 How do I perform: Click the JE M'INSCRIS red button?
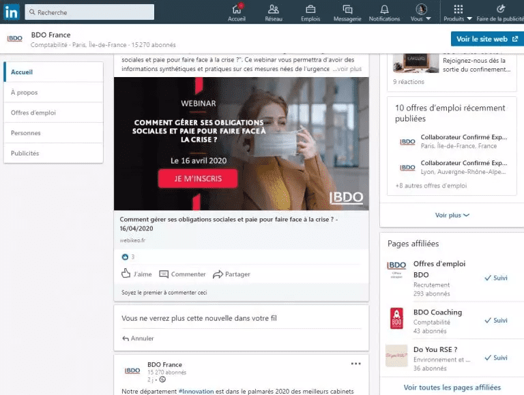point(198,179)
